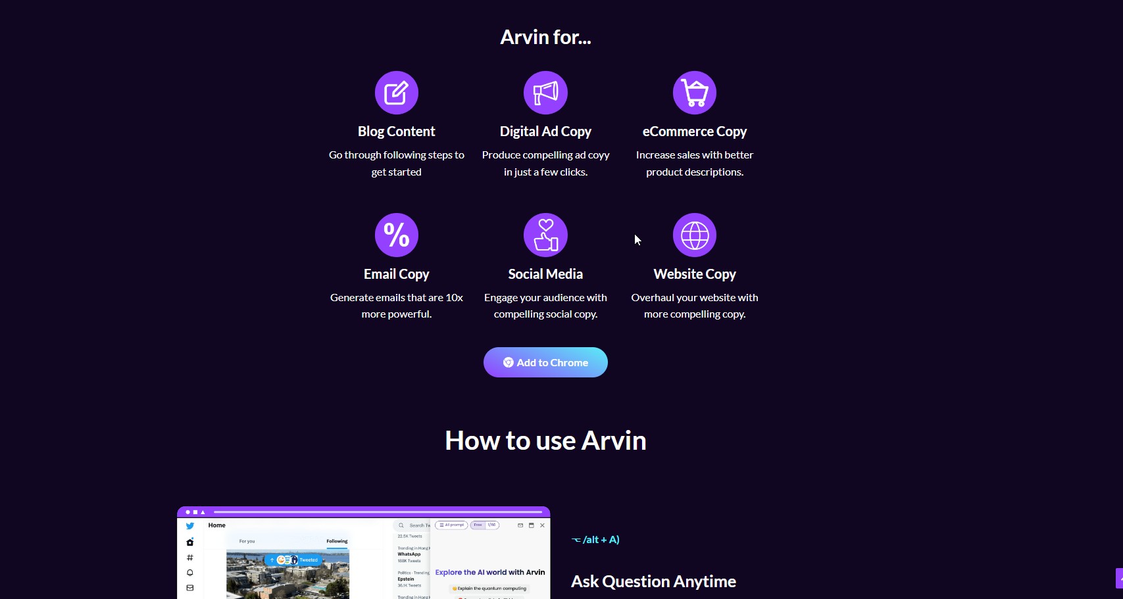
Task: Click the Digital Ad Copy heading
Action: tap(545, 132)
